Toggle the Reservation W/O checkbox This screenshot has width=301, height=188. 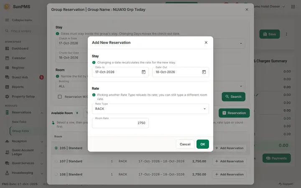[60, 97]
